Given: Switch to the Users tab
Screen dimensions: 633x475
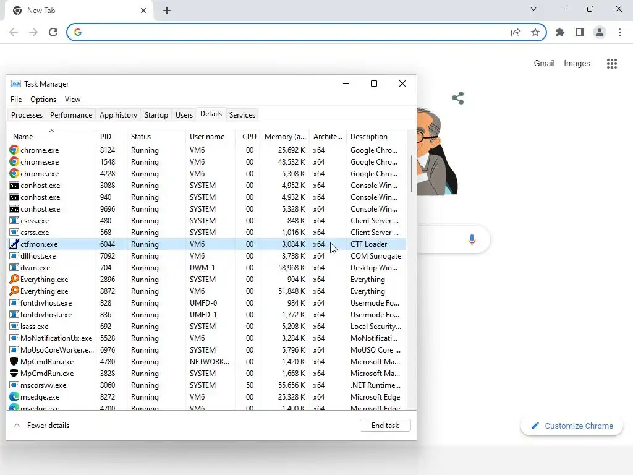Looking at the screenshot, I should 184,114.
